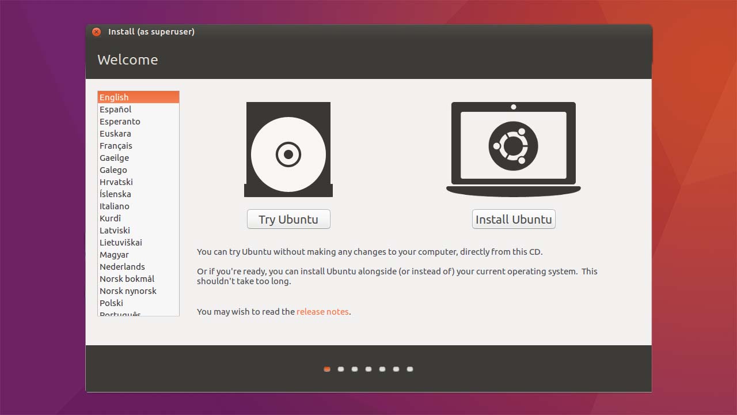Select Lietuviškai in the language list
The width and height of the screenshot is (737, 415).
(139, 242)
